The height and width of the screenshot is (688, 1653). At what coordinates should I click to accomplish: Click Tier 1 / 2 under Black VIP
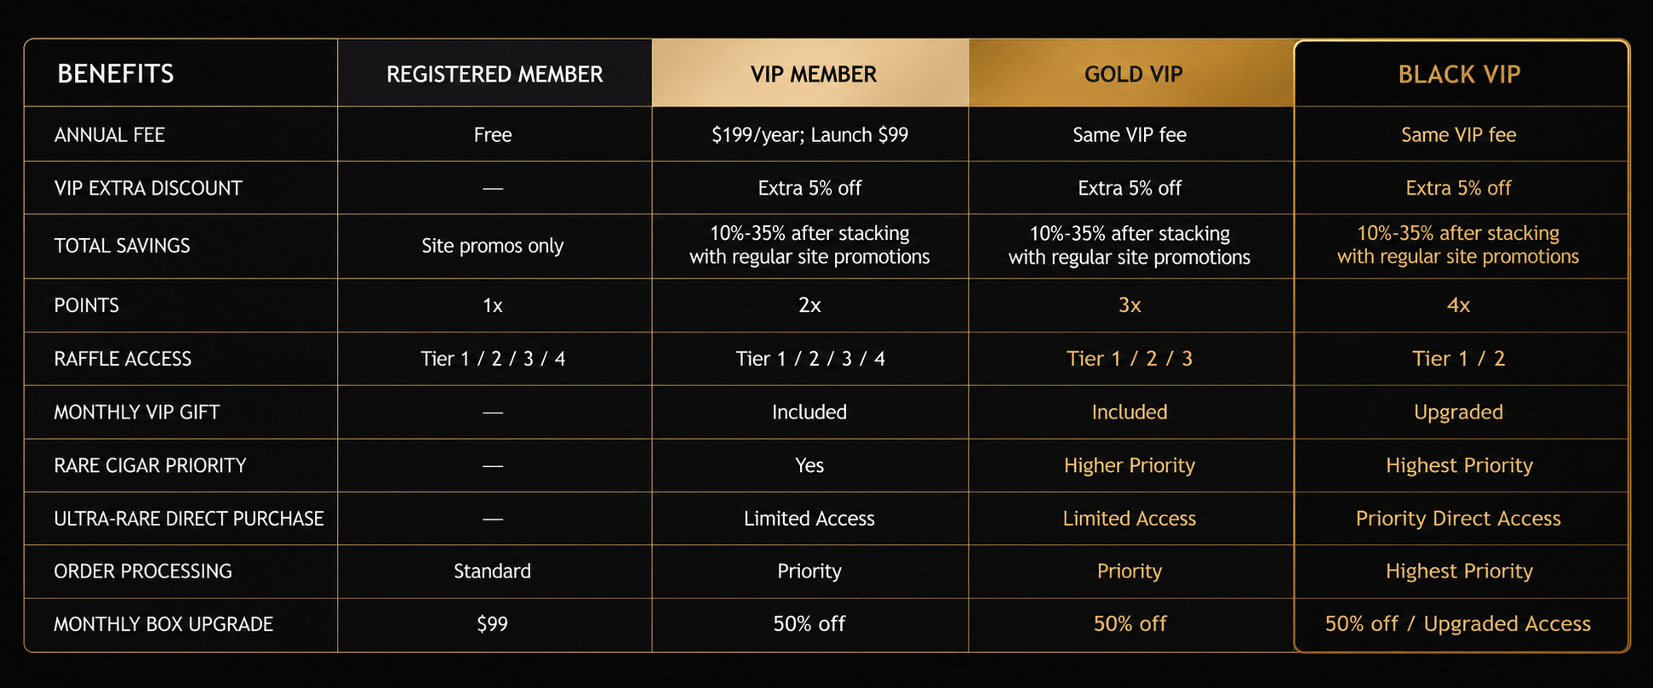1459,359
